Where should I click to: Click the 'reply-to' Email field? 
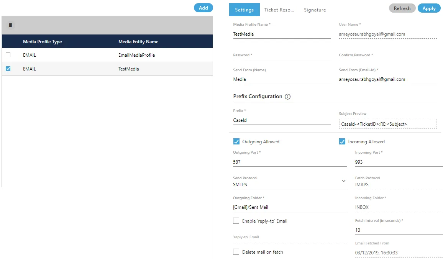[290, 239]
